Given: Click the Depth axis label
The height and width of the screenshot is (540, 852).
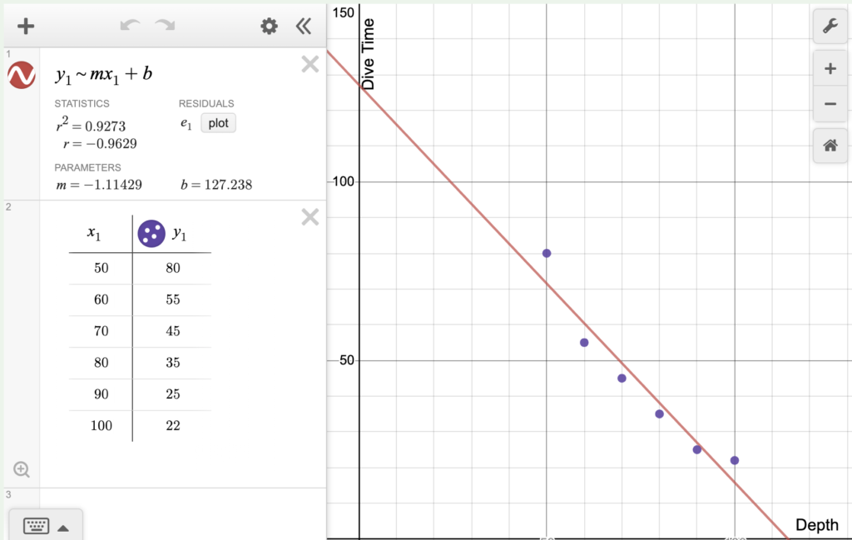Looking at the screenshot, I should [x=817, y=525].
